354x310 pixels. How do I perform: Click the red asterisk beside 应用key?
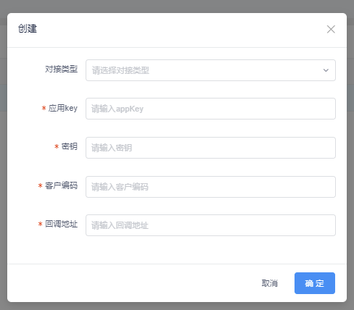pyautogui.click(x=44, y=108)
